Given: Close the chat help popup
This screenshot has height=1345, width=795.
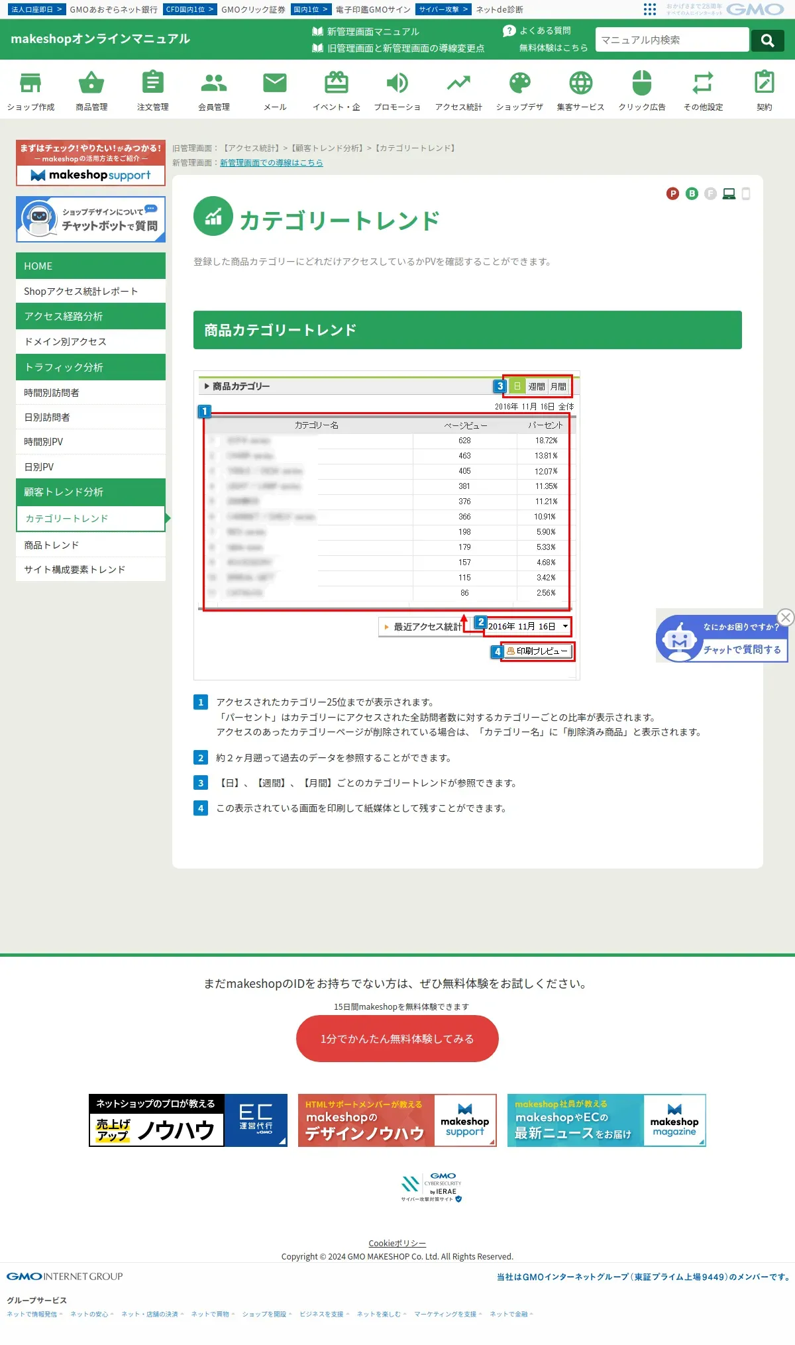Looking at the screenshot, I should click(786, 618).
